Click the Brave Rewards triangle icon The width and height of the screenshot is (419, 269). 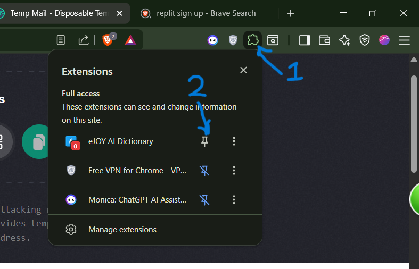point(130,40)
